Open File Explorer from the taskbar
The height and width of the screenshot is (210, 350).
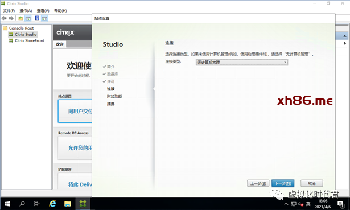[68, 204]
